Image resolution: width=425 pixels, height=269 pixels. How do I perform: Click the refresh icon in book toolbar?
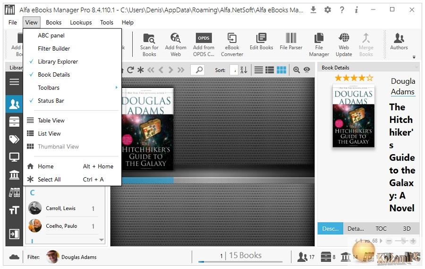(x=130, y=70)
